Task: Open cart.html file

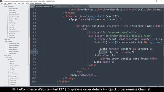Action: [x=13, y=70]
